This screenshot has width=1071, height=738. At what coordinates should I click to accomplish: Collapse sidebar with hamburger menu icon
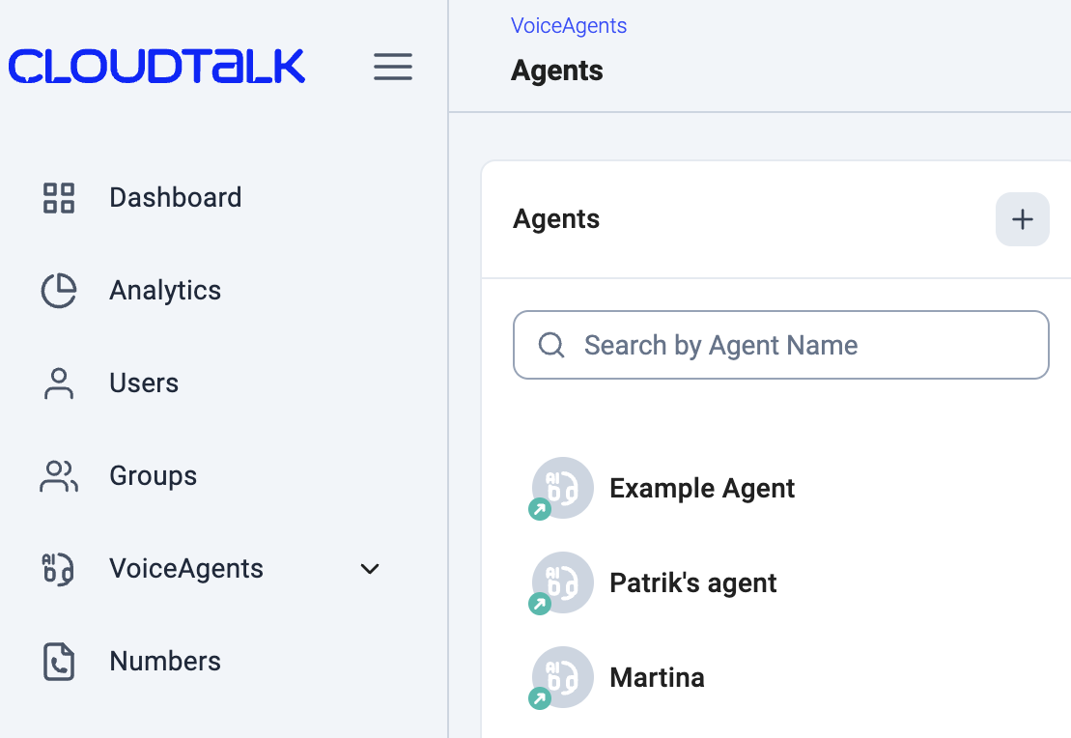click(x=393, y=67)
